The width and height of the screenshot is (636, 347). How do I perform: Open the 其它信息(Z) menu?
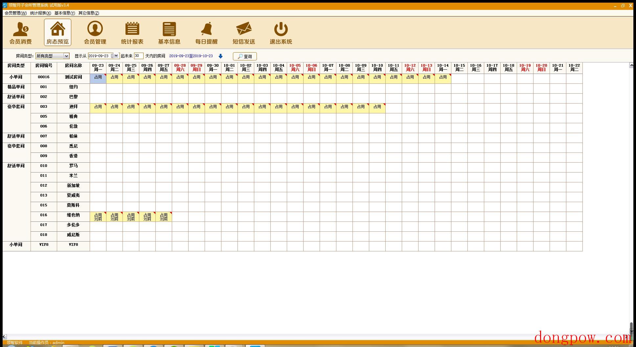click(89, 13)
